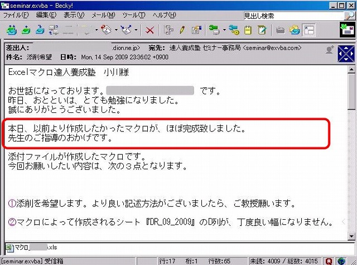This screenshot has width=357, height=265.
Task: Click the subject text 添削希望
Action: [x=39, y=57]
